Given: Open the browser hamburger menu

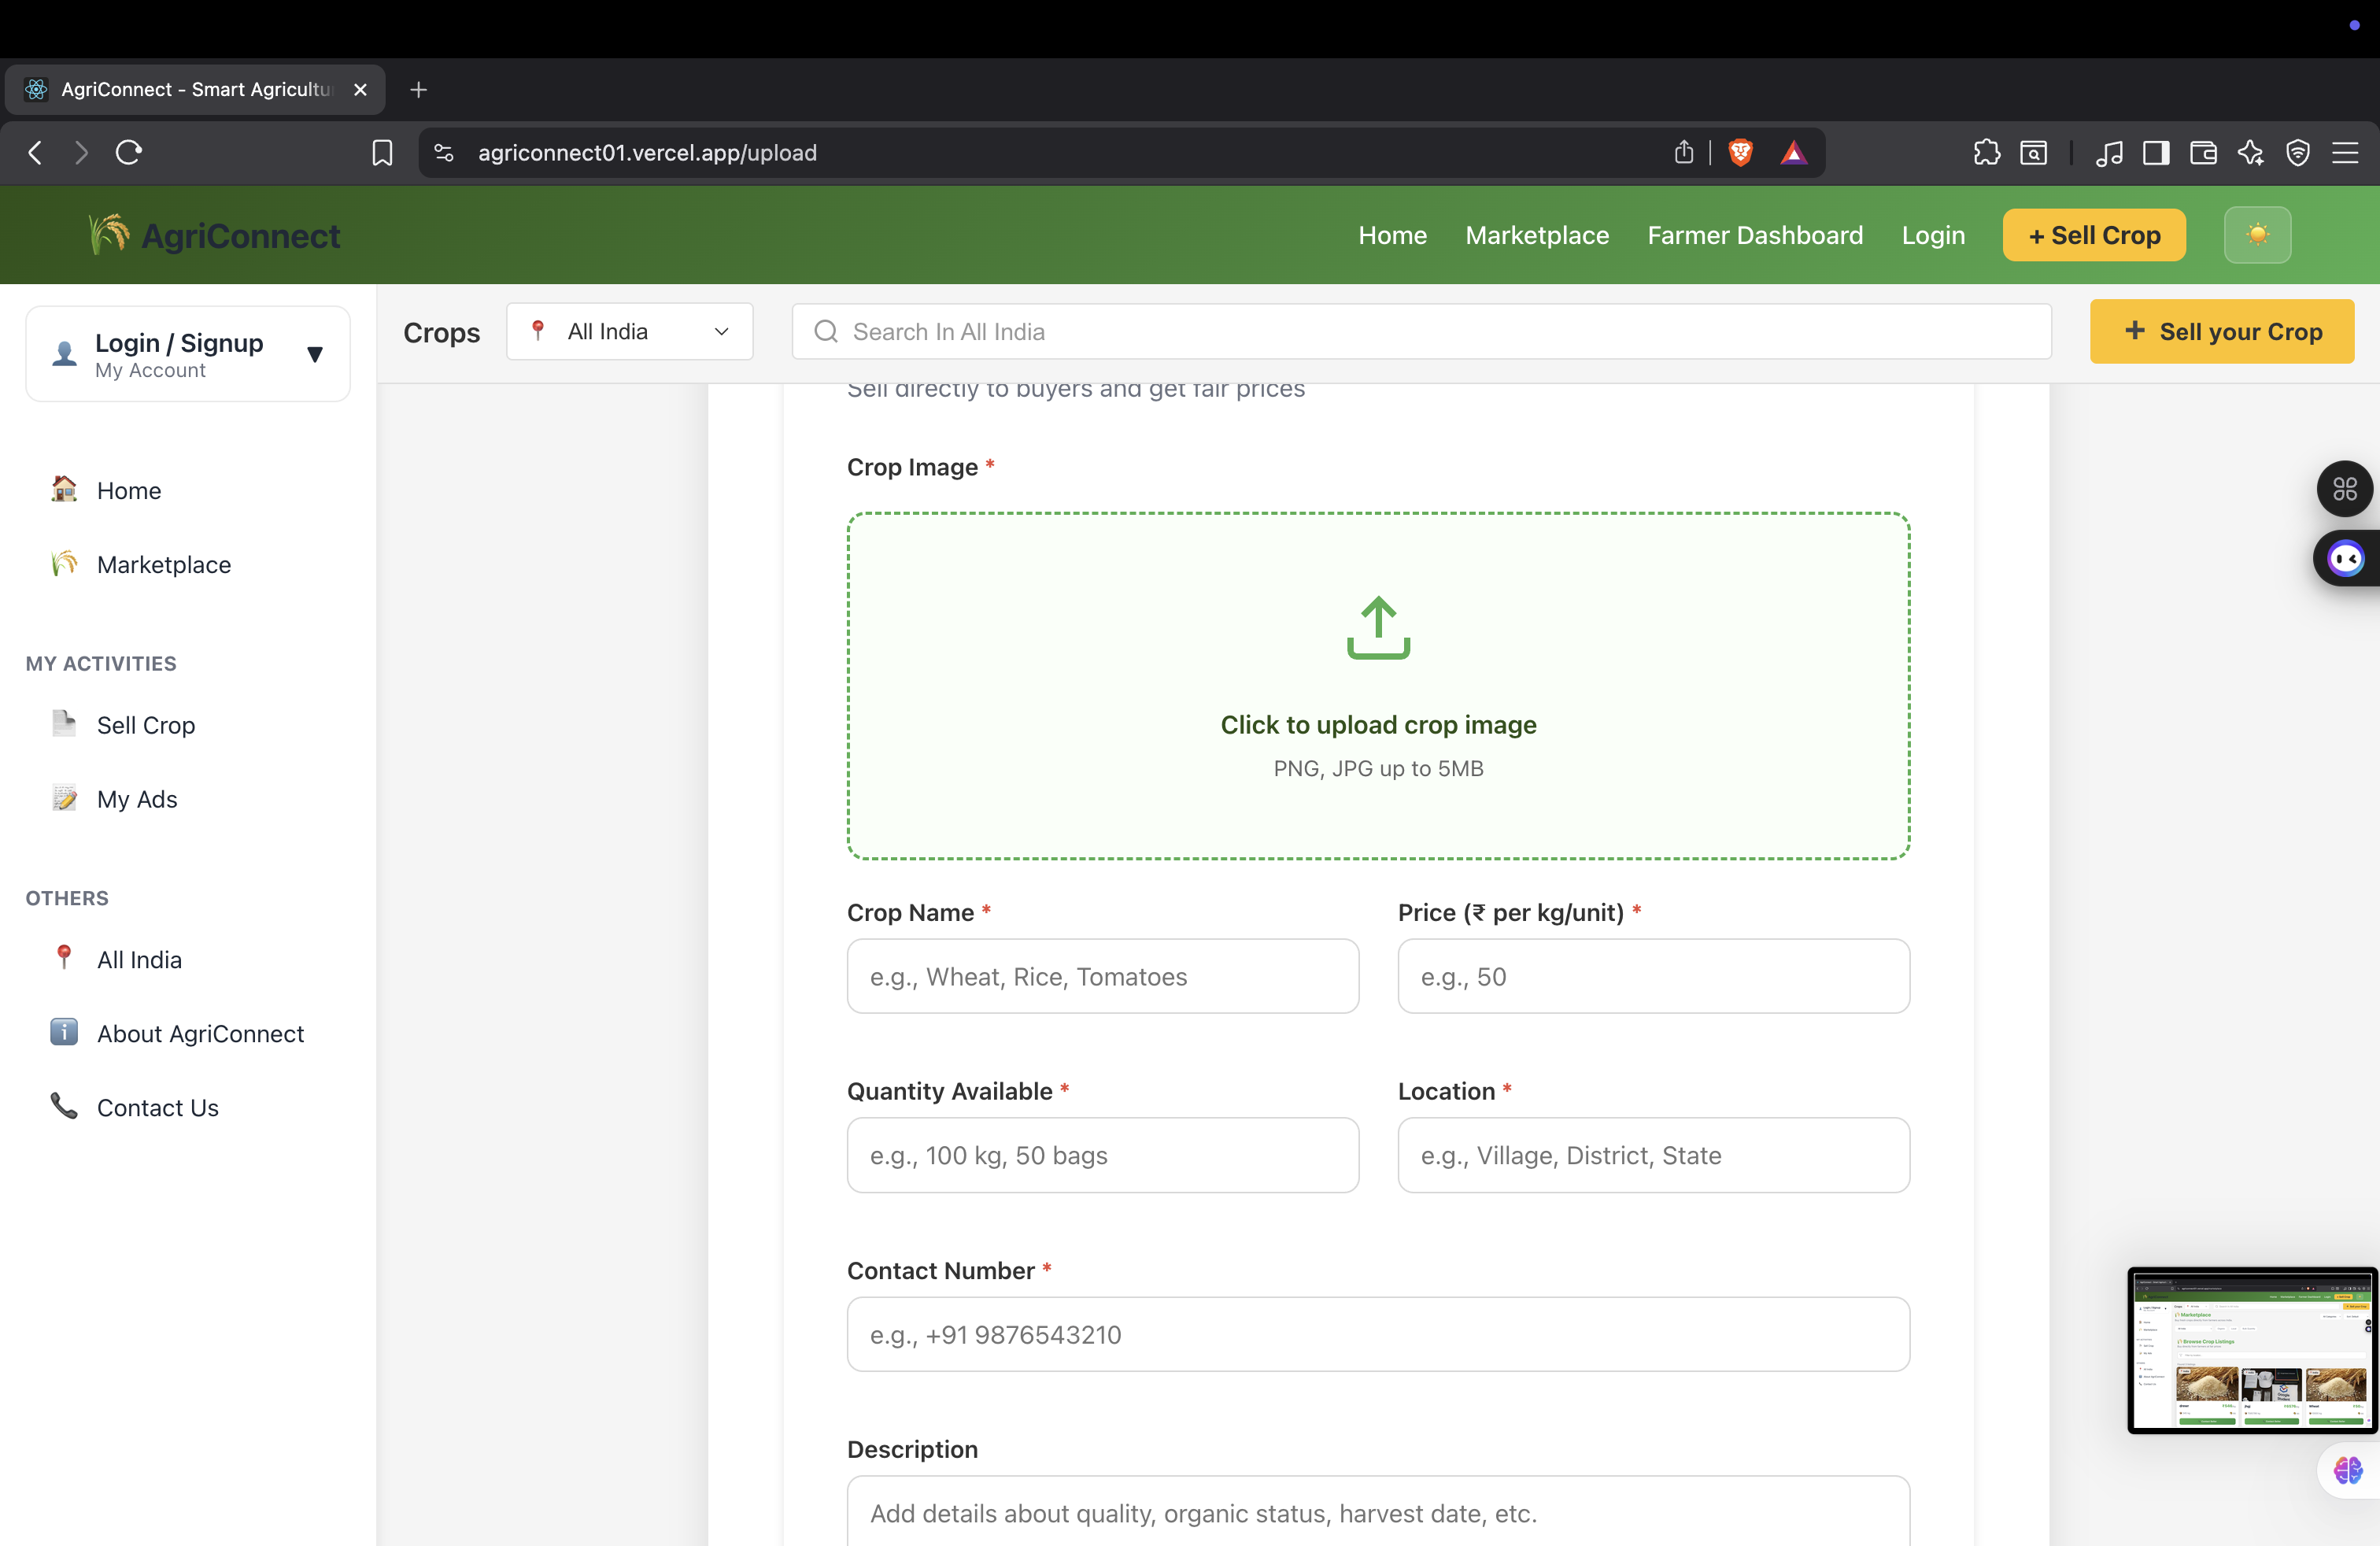Looking at the screenshot, I should [2347, 152].
